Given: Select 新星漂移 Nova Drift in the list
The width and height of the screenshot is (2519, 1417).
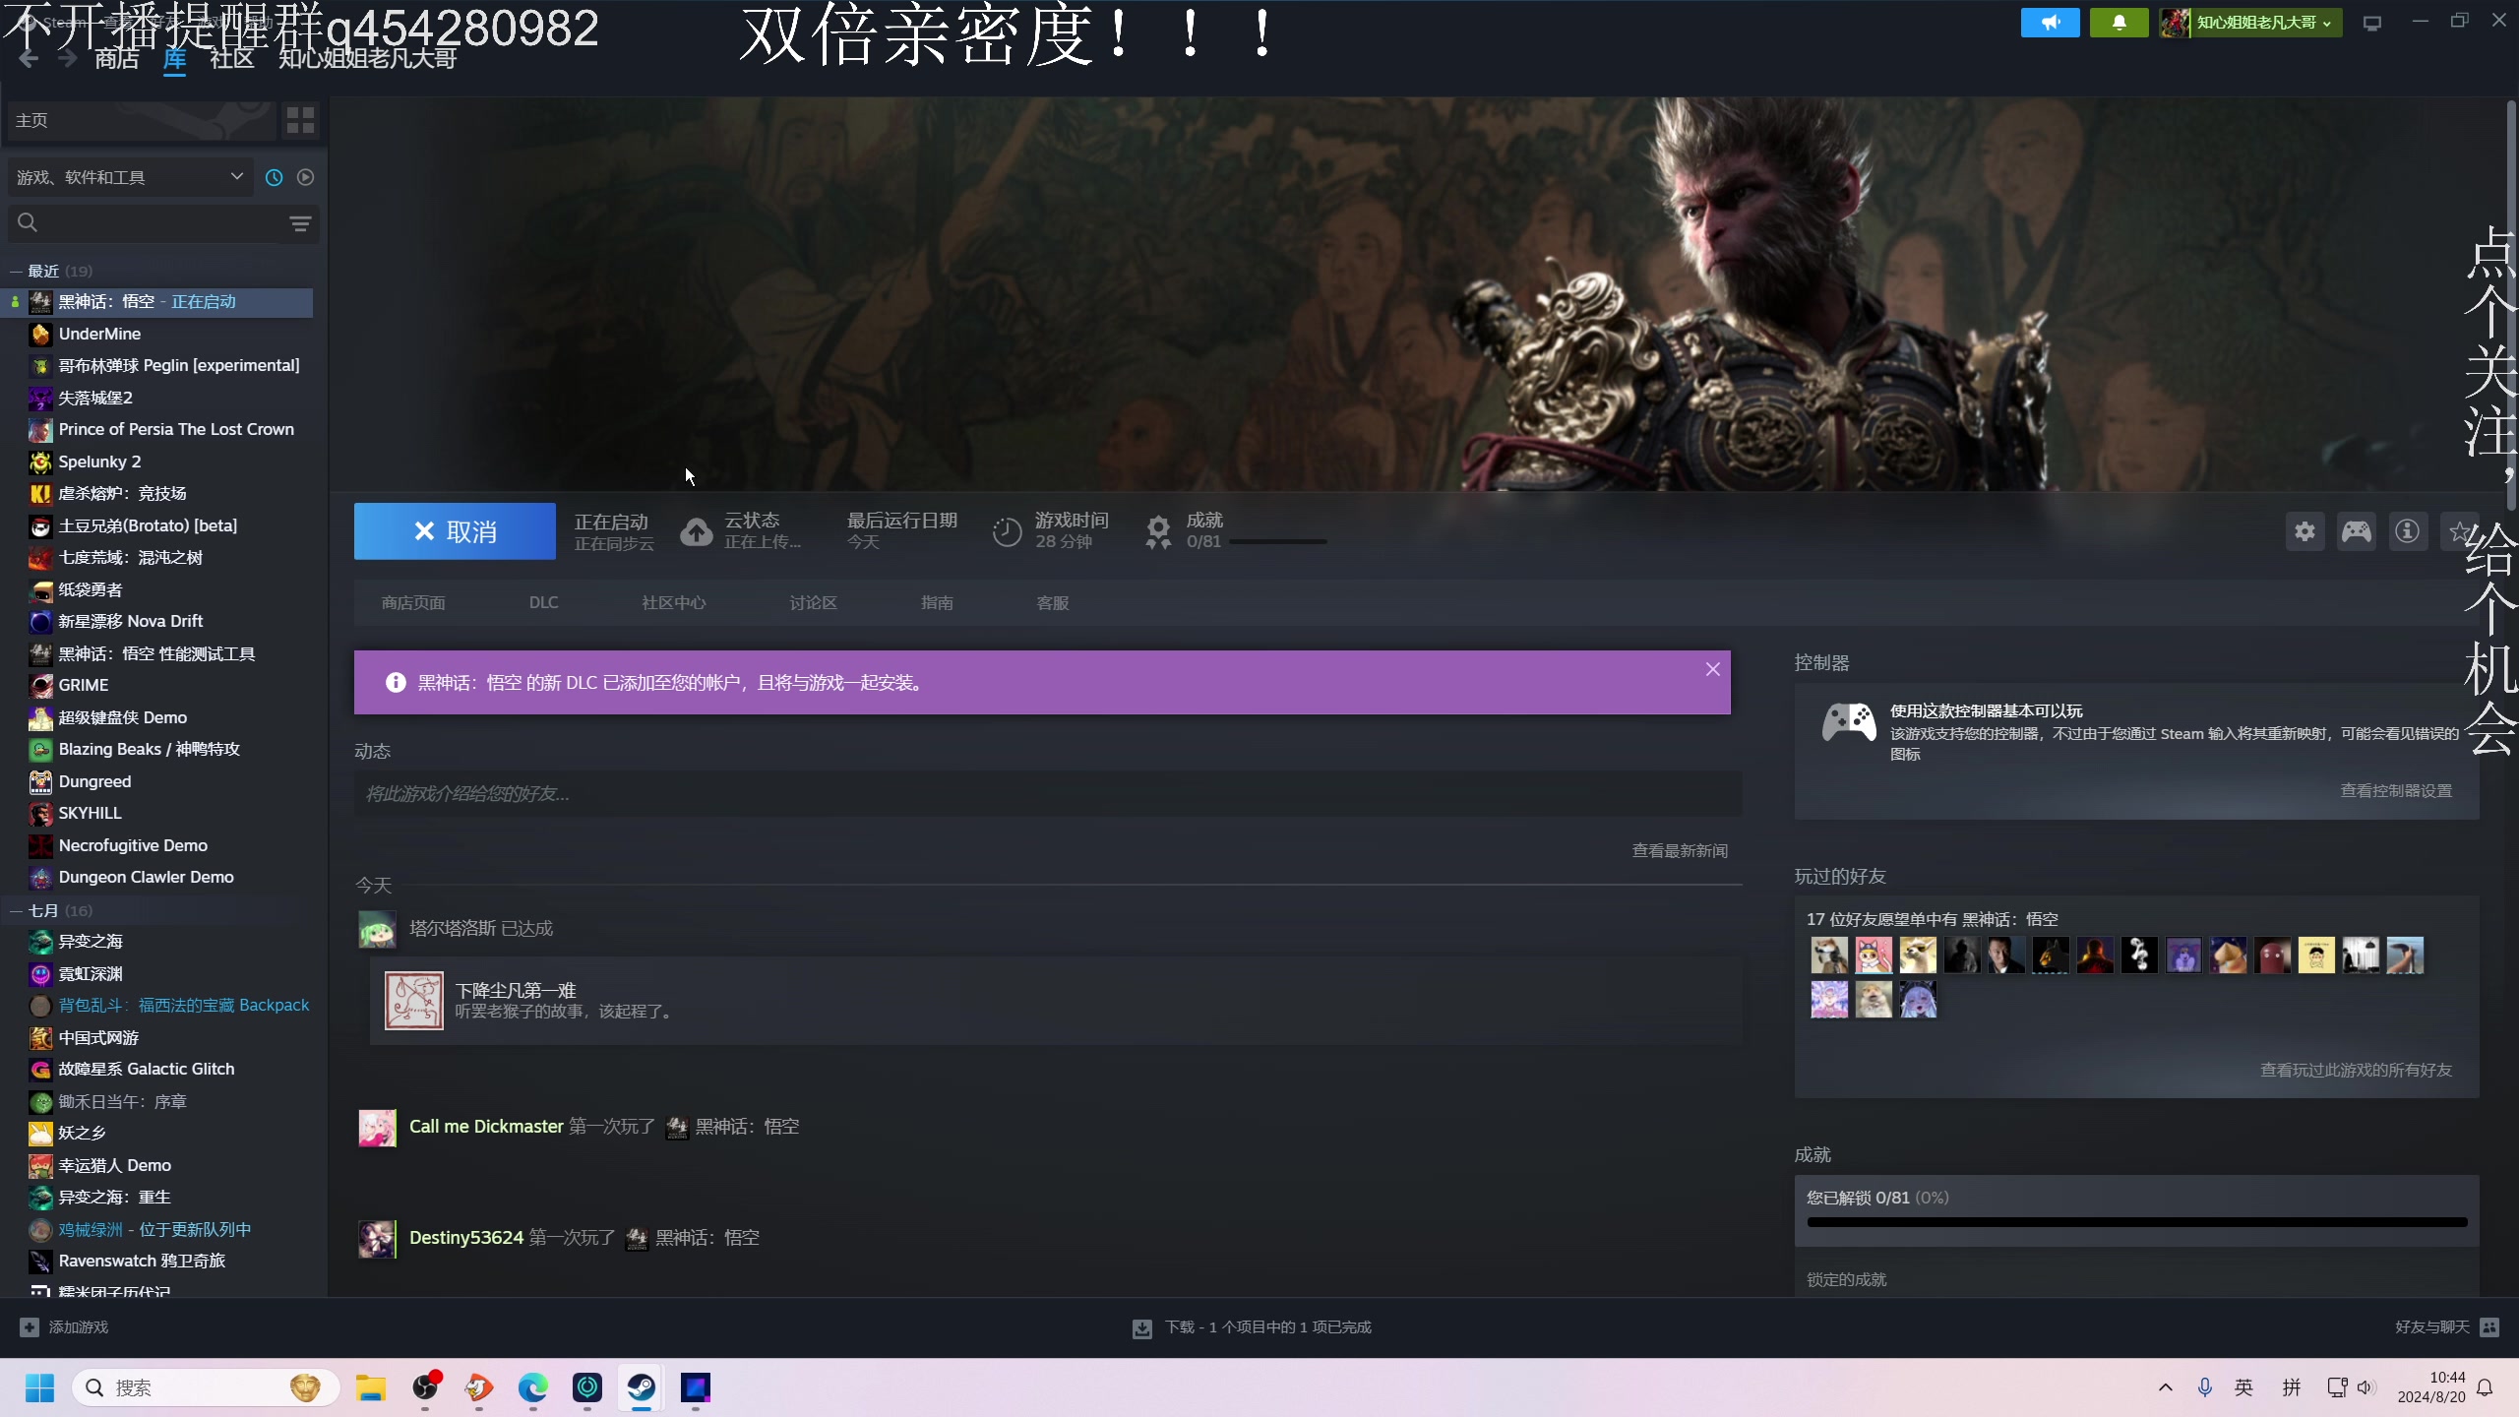Looking at the screenshot, I should click(130, 622).
